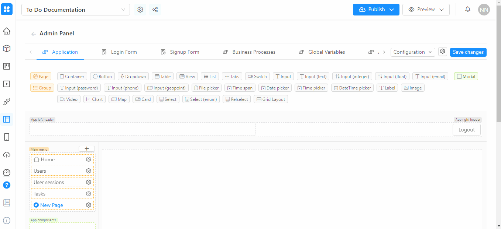Open settings gear next to project name
This screenshot has height=229, width=501.
140,10
